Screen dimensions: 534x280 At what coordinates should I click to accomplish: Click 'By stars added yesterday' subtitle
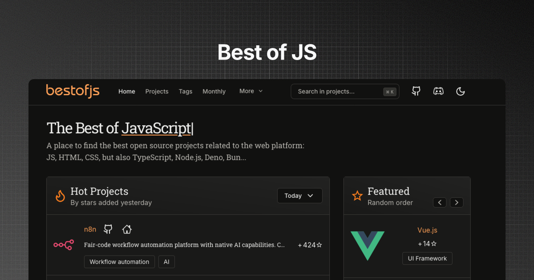[x=111, y=203]
